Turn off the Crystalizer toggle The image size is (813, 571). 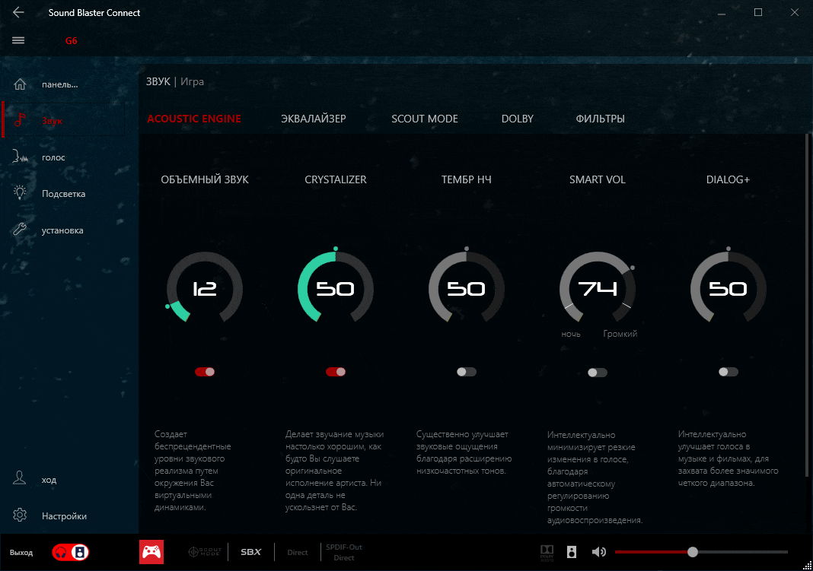coord(336,372)
